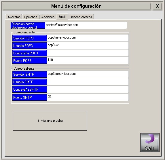Select the Usuario POP3 text field
Viewport: 165px width, 160px height.
pyautogui.click(x=88, y=45)
